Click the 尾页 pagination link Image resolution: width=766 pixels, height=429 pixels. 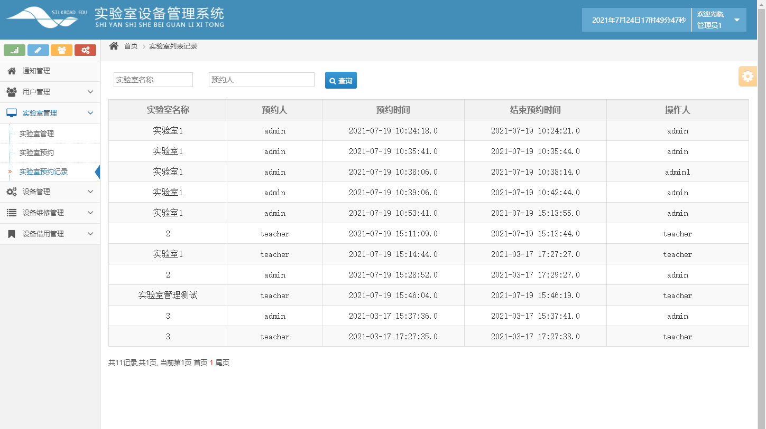point(224,363)
